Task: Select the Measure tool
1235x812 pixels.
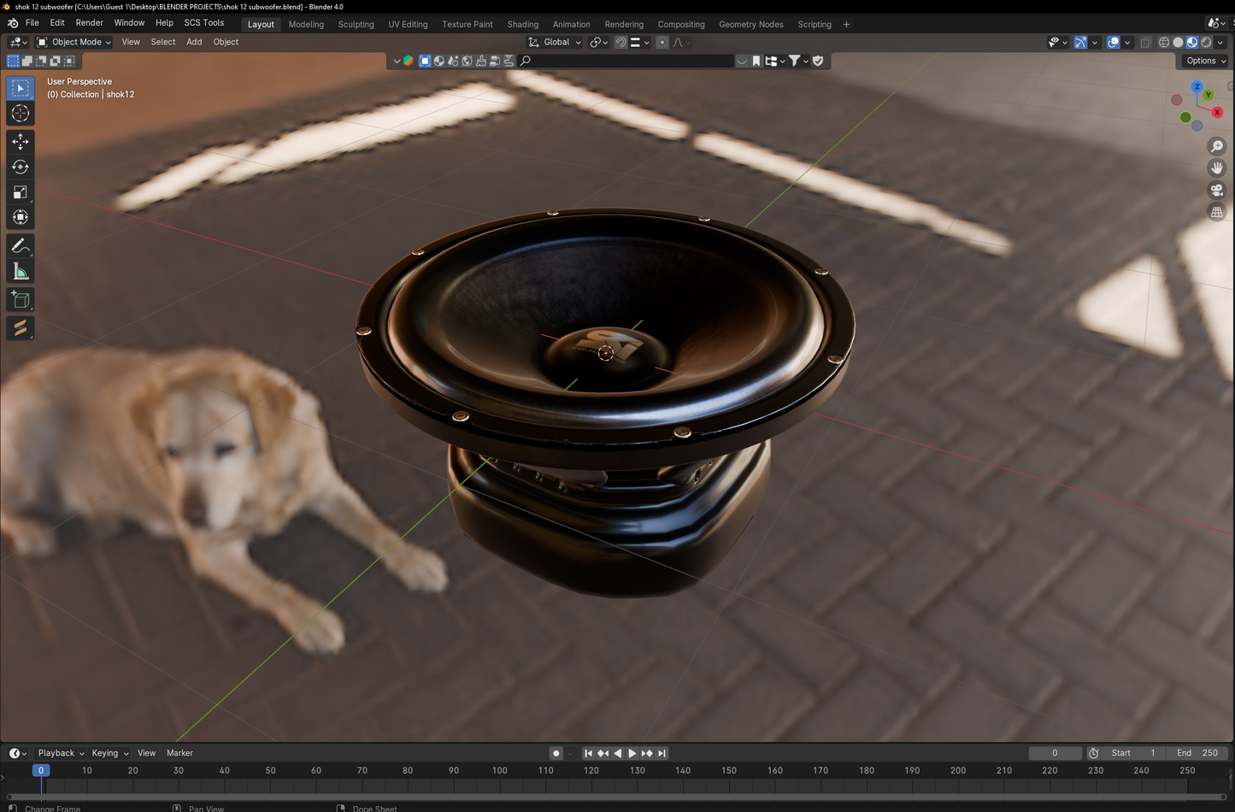Action: point(21,272)
